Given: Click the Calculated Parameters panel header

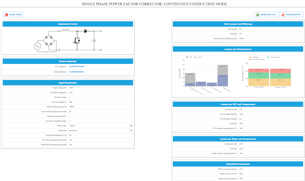Looking at the screenshot, I should (238, 164).
